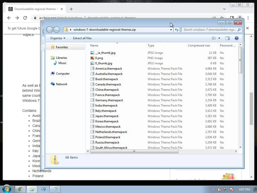
Task: Select America.themepack file icon
Action: tap(92, 69)
